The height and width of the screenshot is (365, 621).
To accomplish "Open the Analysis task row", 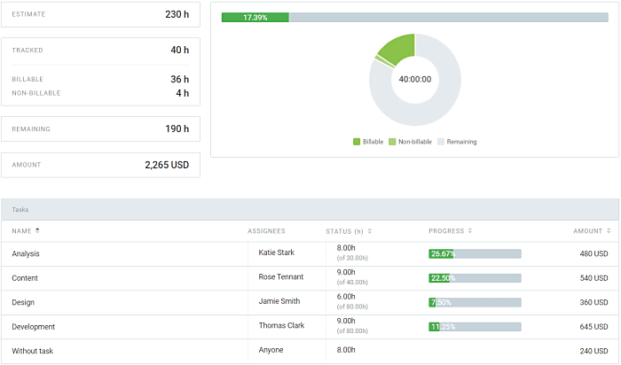I will pyautogui.click(x=26, y=254).
